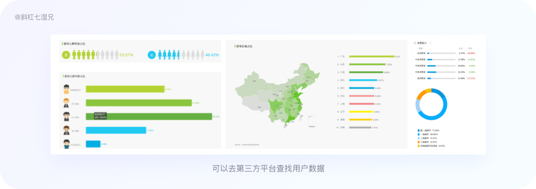Click the 高消费者 progress bar
This screenshot has height=189, width=536.
(441, 78)
